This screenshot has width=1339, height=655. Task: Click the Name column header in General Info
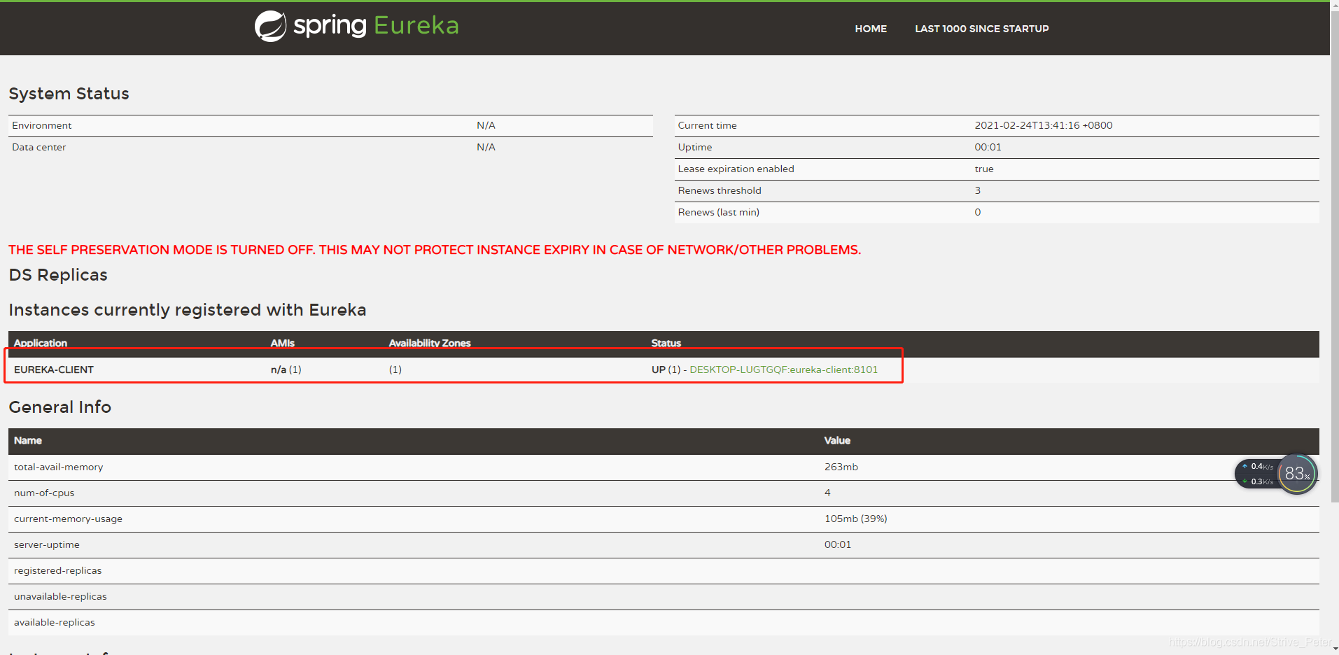[28, 440]
